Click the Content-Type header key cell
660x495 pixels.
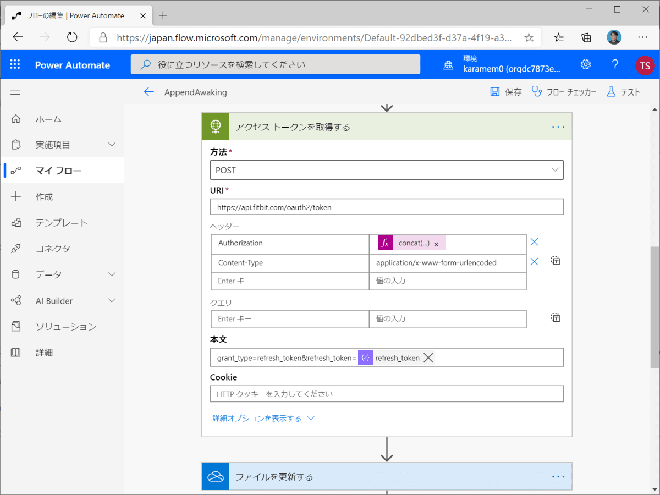(290, 263)
